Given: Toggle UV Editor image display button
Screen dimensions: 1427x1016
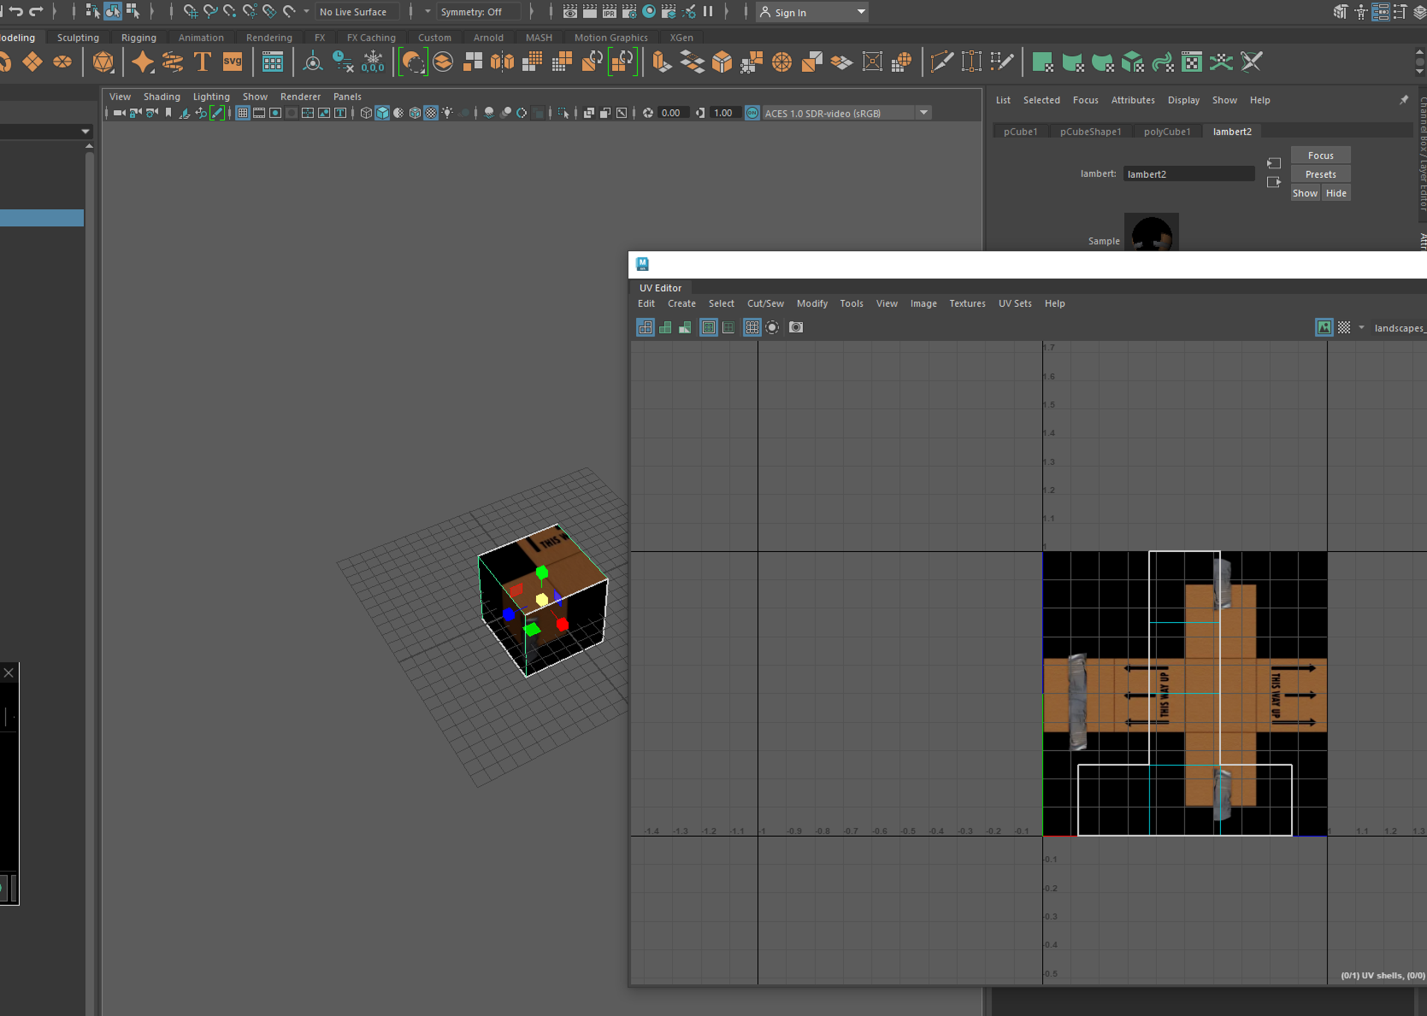Looking at the screenshot, I should pyautogui.click(x=1324, y=327).
